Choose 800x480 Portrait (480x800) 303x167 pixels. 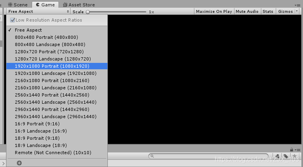point(57,37)
